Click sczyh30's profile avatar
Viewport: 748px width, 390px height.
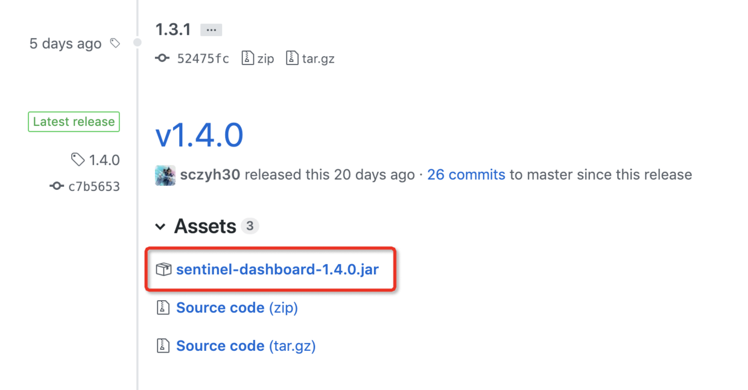(165, 175)
